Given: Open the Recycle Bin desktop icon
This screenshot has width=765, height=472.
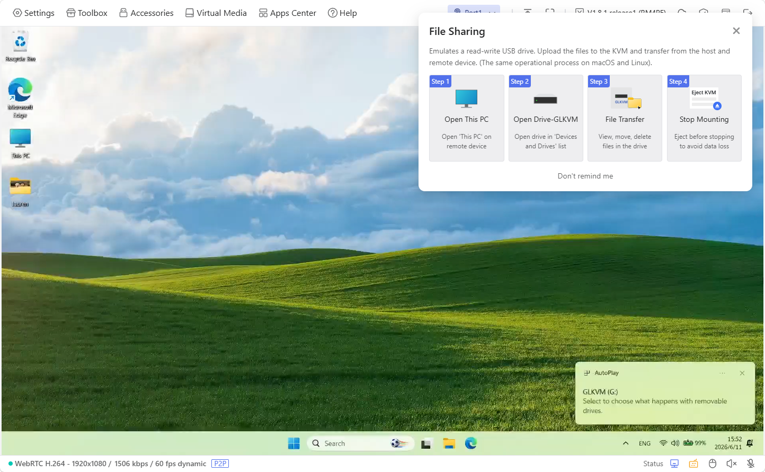Looking at the screenshot, I should (x=20, y=47).
